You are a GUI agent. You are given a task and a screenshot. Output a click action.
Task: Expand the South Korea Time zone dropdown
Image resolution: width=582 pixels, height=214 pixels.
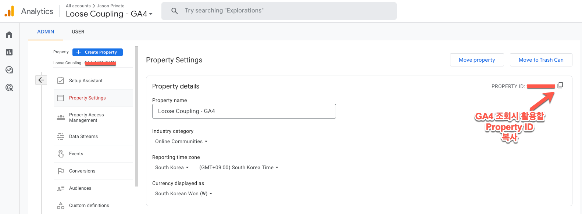pos(239,167)
